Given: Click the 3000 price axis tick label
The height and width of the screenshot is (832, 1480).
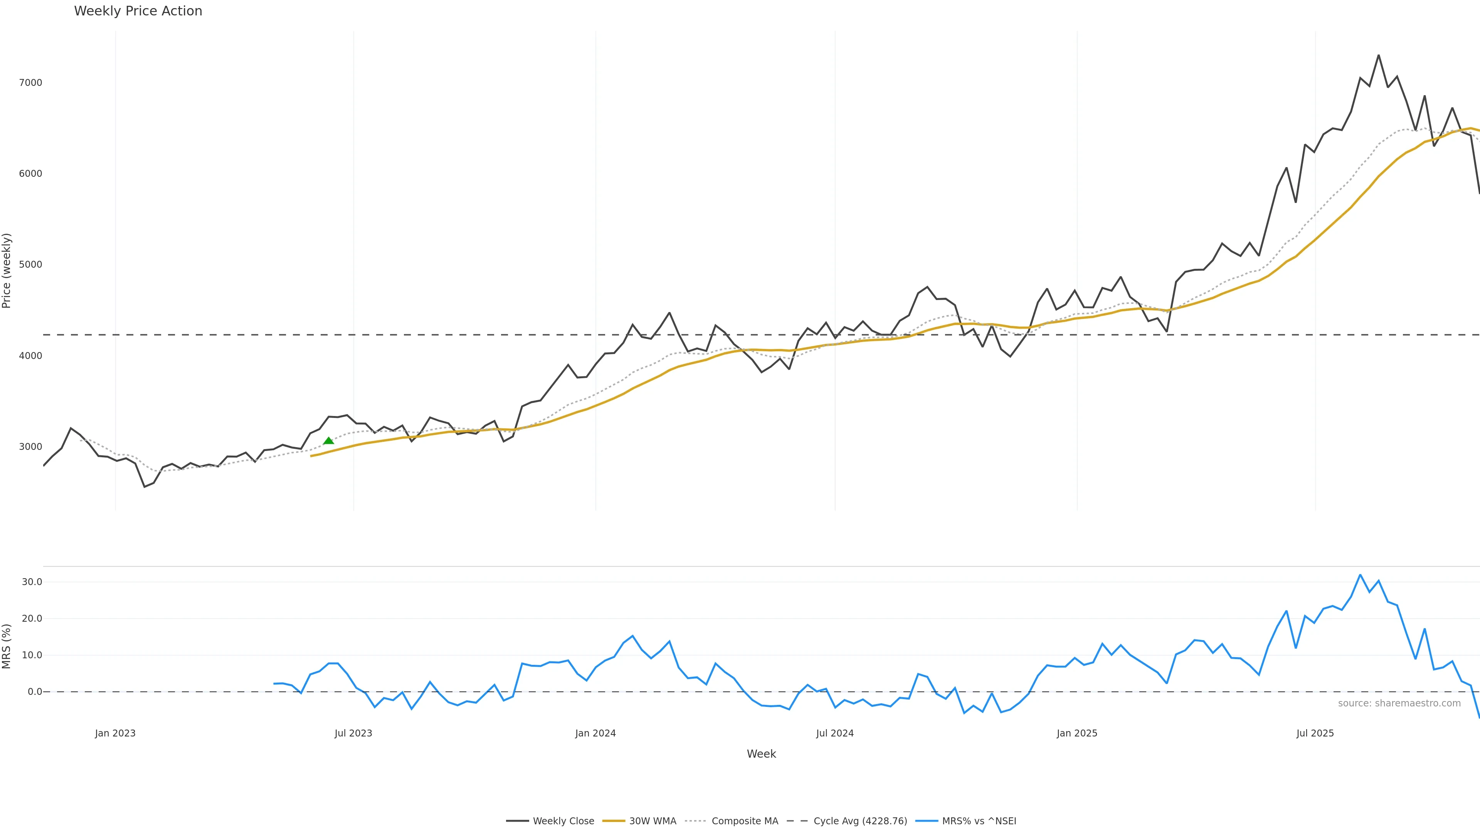Looking at the screenshot, I should pyautogui.click(x=30, y=447).
